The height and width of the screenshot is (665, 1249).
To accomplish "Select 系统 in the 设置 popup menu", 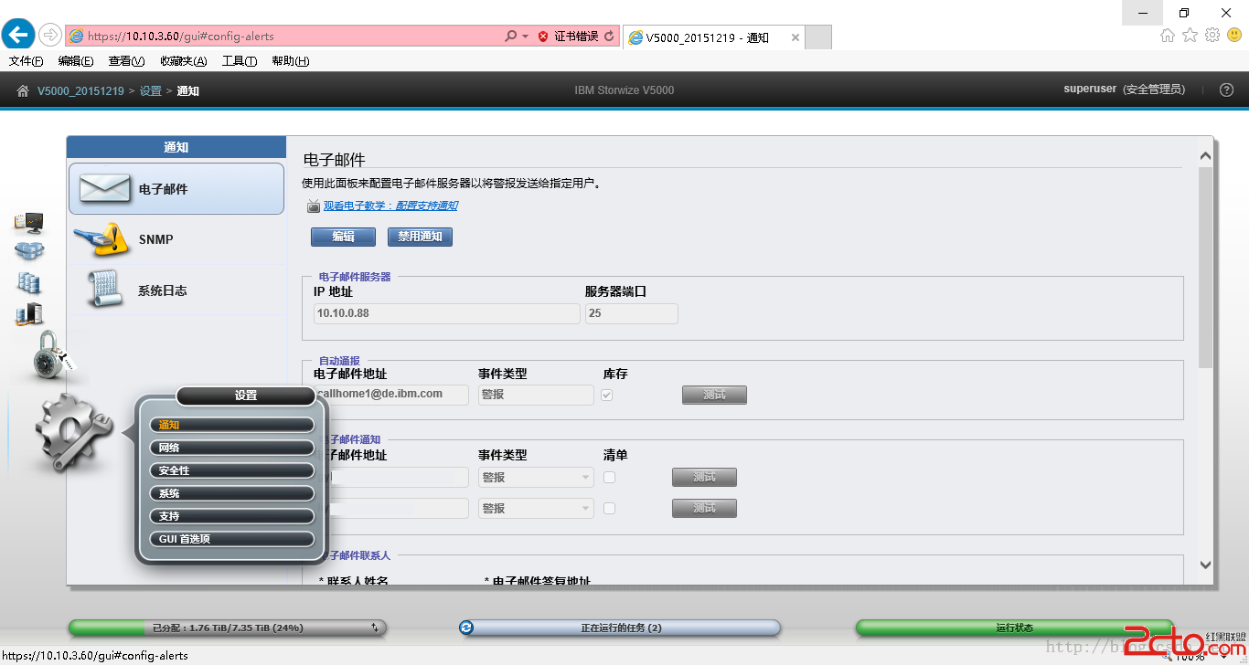I will click(231, 493).
